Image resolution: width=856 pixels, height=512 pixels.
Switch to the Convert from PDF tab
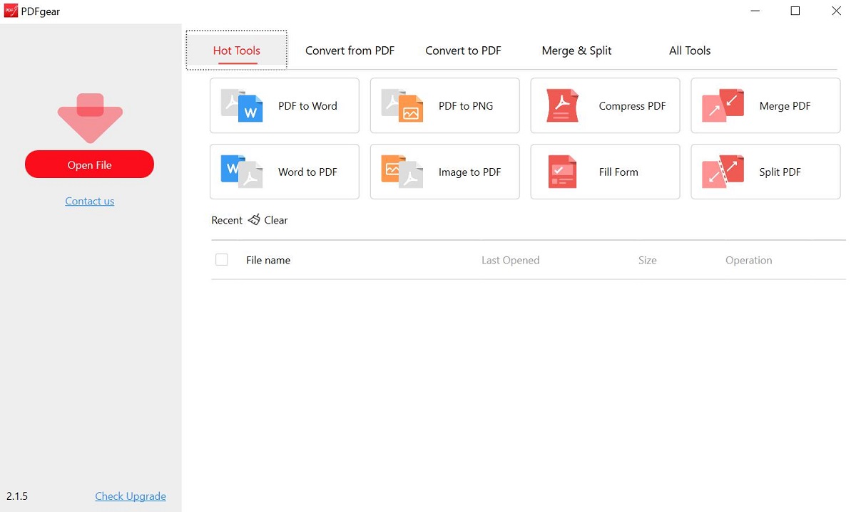point(350,51)
